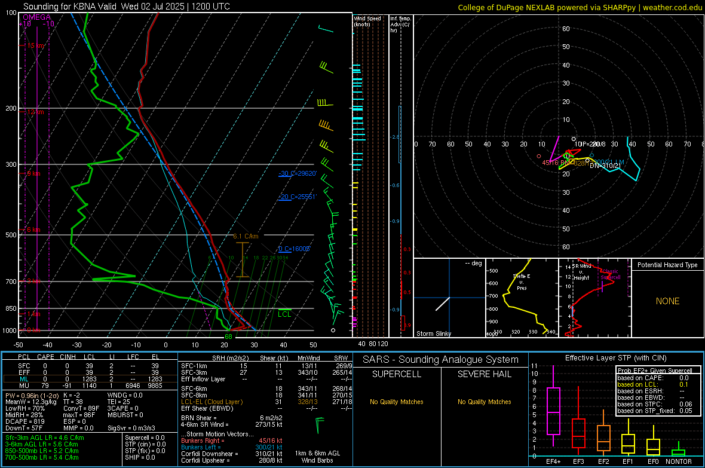Image resolution: width=705 pixels, height=468 pixels.
Task: Click the NONTOR axis label
Action: 679,461
